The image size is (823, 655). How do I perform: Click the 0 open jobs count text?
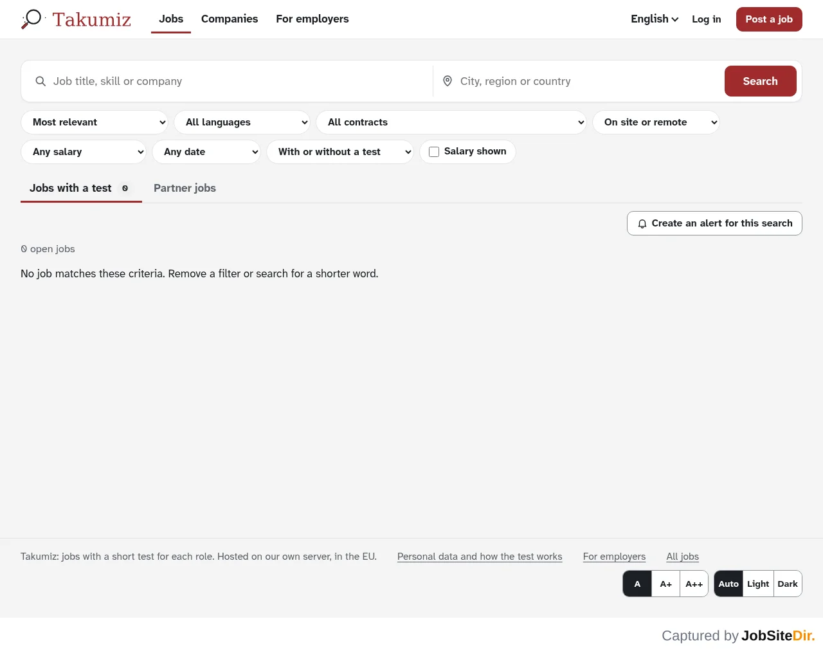(x=48, y=249)
